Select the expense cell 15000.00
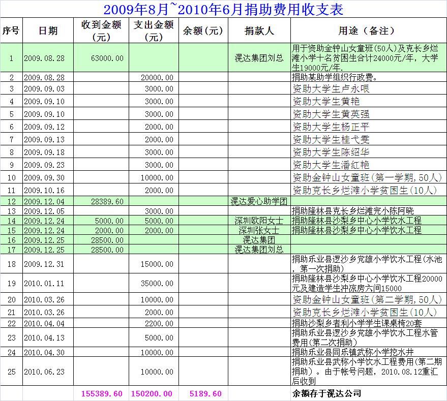The width and height of the screenshot is (447, 401). click(154, 264)
